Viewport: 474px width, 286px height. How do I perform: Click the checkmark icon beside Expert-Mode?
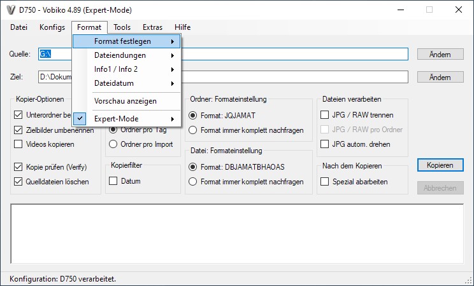[x=80, y=119]
